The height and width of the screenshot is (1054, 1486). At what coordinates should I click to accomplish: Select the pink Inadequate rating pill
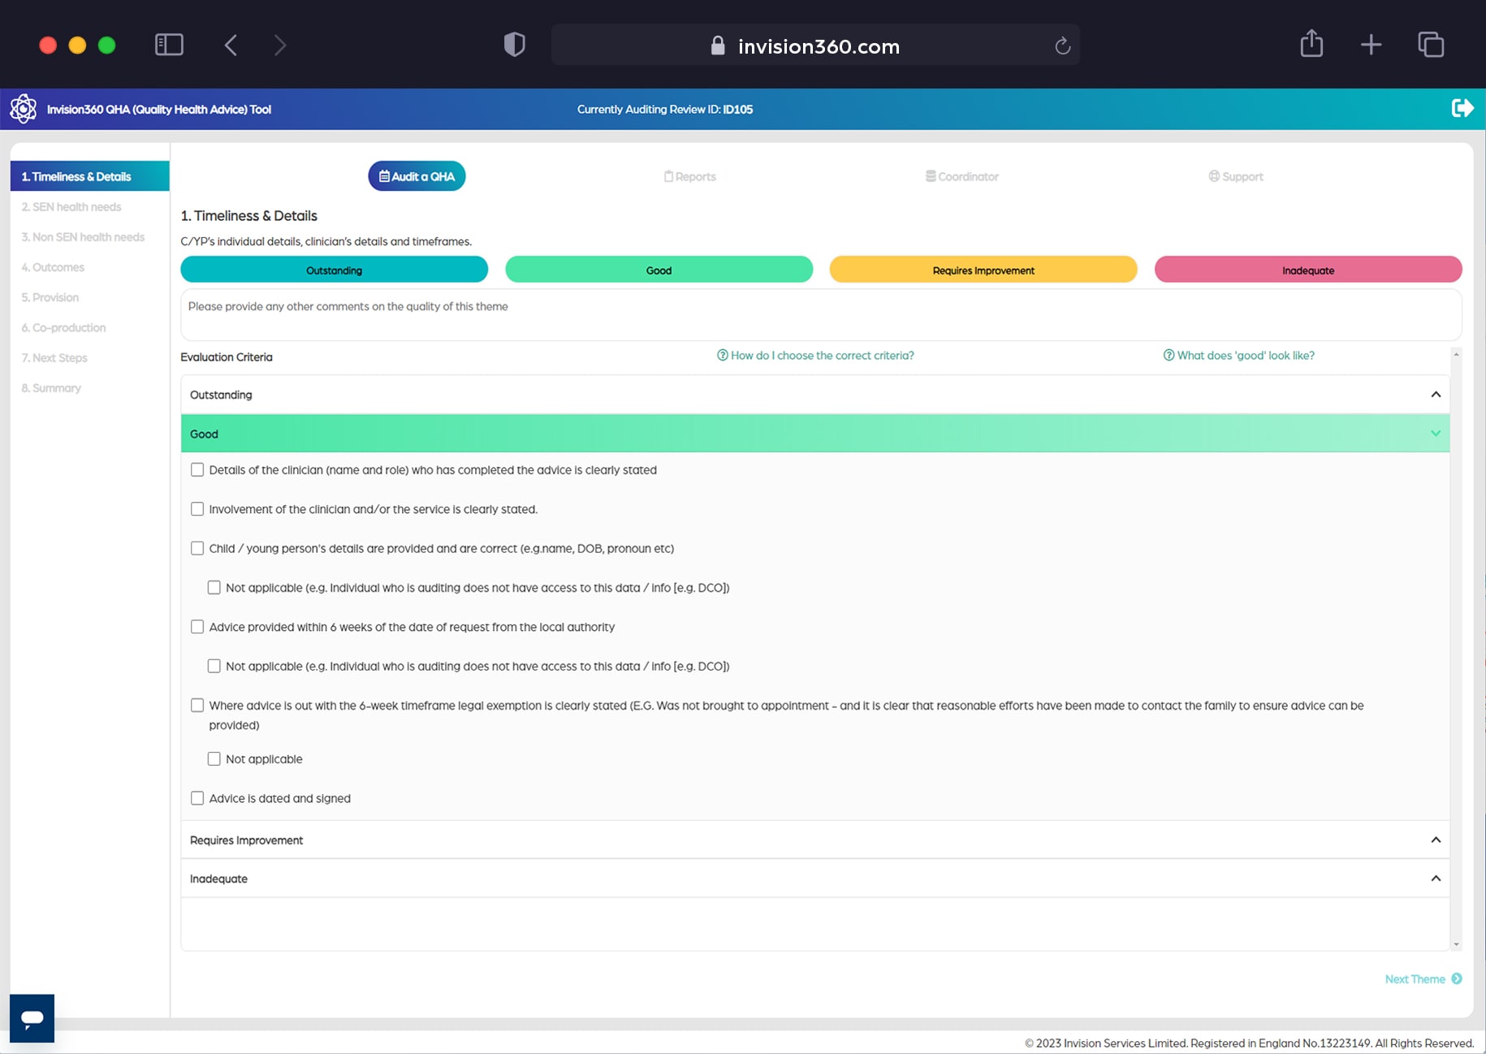pyautogui.click(x=1307, y=270)
